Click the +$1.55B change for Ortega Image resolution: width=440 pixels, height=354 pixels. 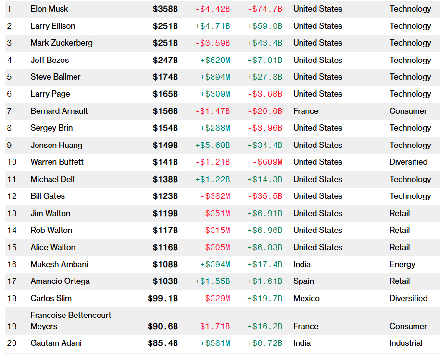[213, 281]
